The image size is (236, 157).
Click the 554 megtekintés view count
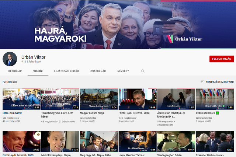click(166, 122)
